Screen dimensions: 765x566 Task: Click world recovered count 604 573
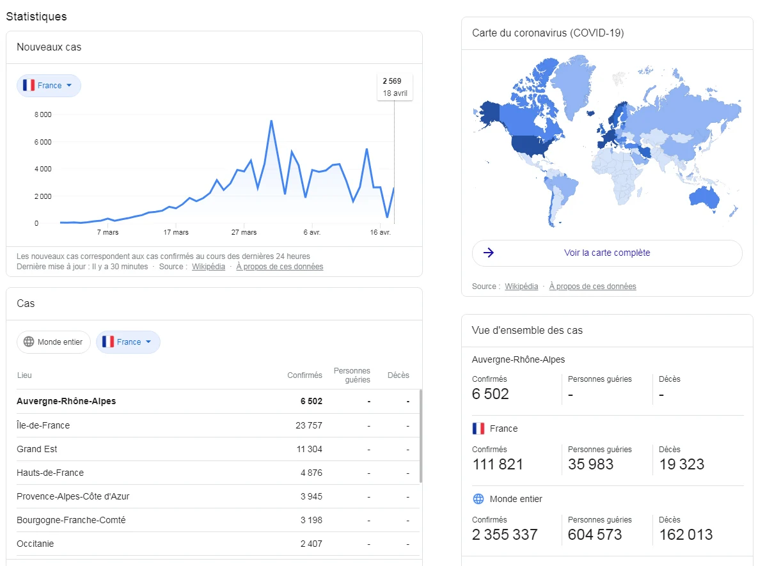[595, 535]
